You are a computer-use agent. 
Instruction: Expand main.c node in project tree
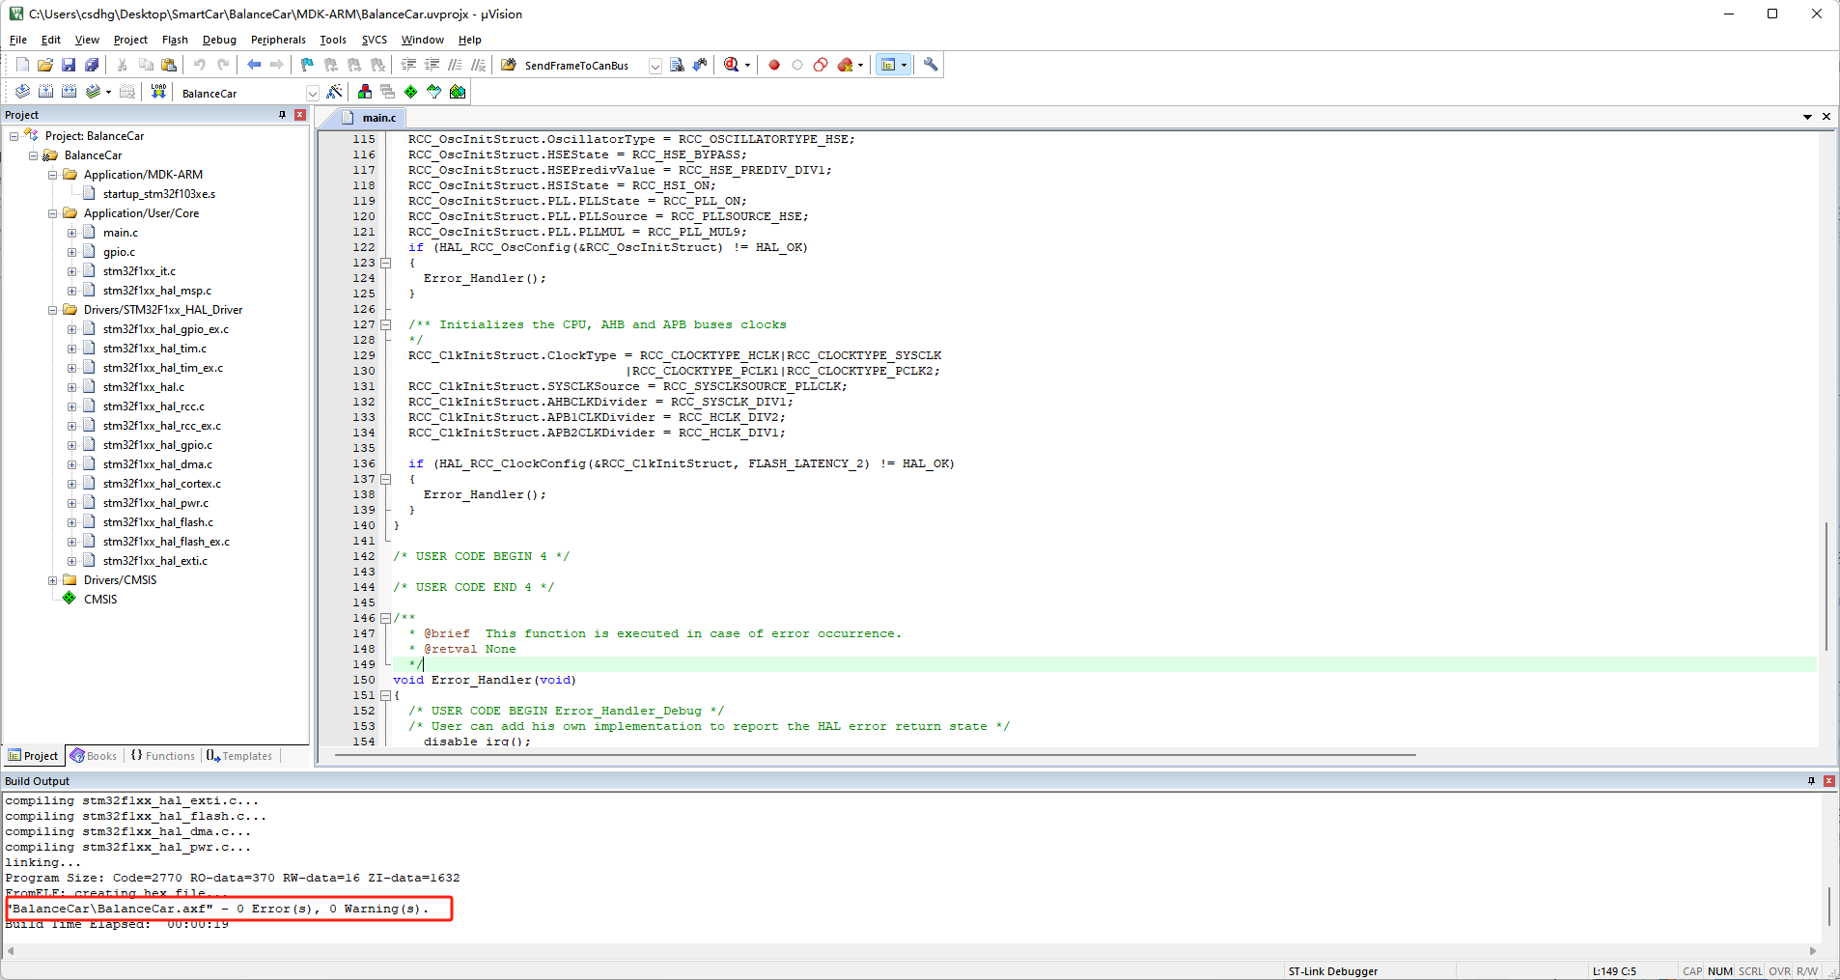[x=72, y=233]
